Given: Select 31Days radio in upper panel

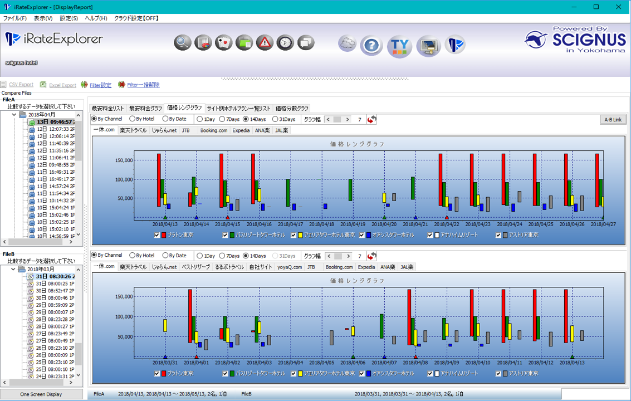Looking at the screenshot, I should pos(275,119).
